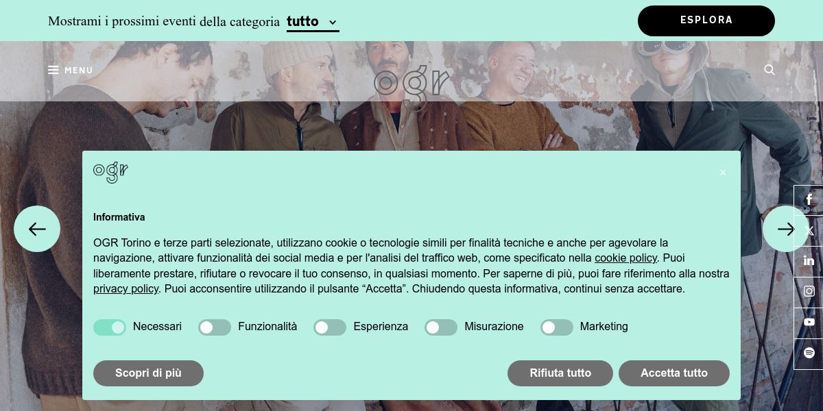823x411 pixels.
Task: Open the X (Twitter) social icon
Action: pos(809,231)
